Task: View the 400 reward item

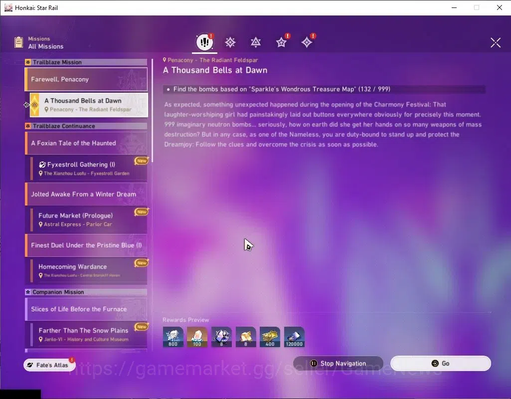Action: pos(270,337)
